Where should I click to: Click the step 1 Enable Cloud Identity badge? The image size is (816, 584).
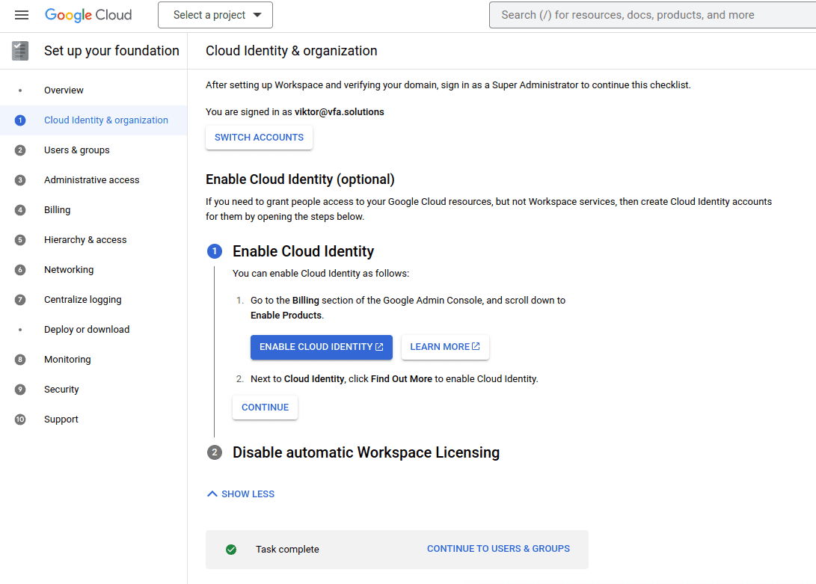pyautogui.click(x=215, y=251)
